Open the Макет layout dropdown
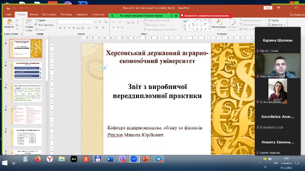 pyautogui.click(x=41, y=21)
